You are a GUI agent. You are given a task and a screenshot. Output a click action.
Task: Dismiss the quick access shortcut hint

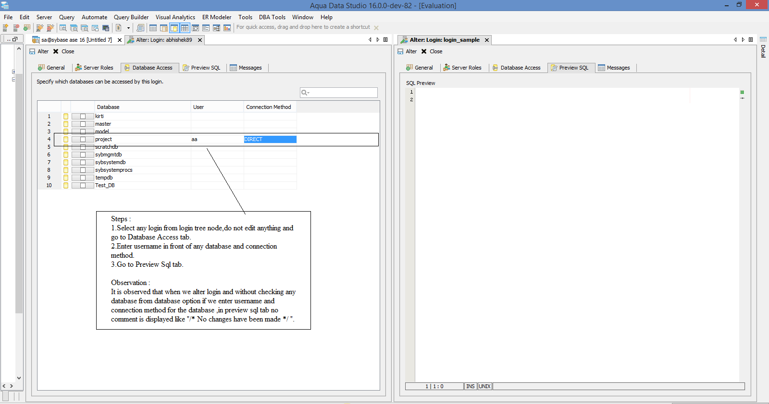(376, 28)
